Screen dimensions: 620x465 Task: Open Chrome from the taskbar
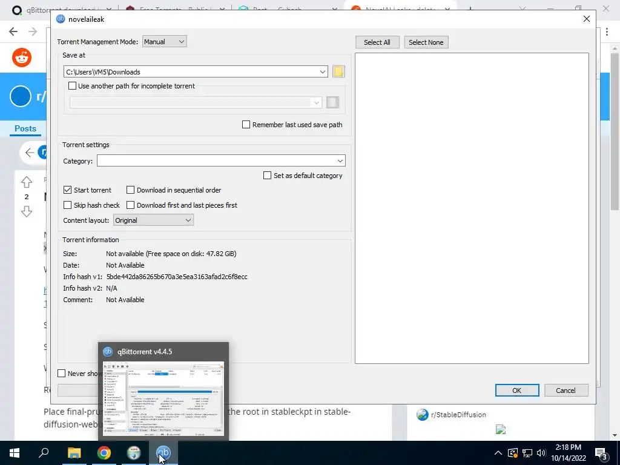coord(104,453)
